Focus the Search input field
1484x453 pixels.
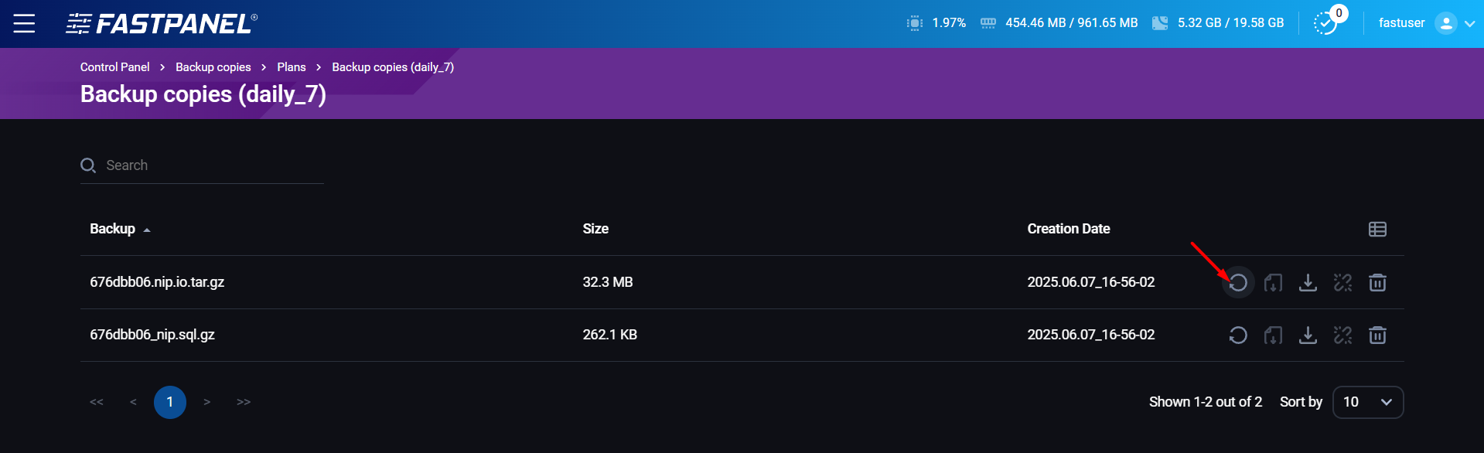tap(209, 165)
